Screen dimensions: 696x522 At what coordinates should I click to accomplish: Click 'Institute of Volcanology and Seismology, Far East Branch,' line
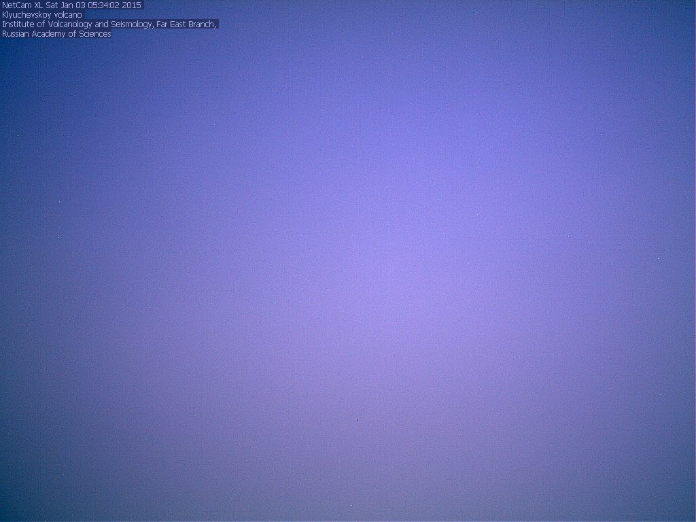point(109,24)
